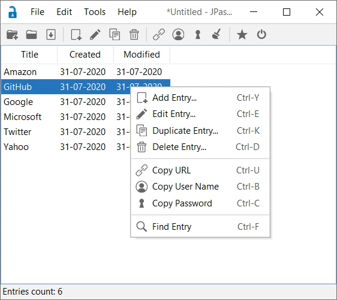The width and height of the screenshot is (337, 300).
Task: Open the Tools menu
Action: click(95, 12)
